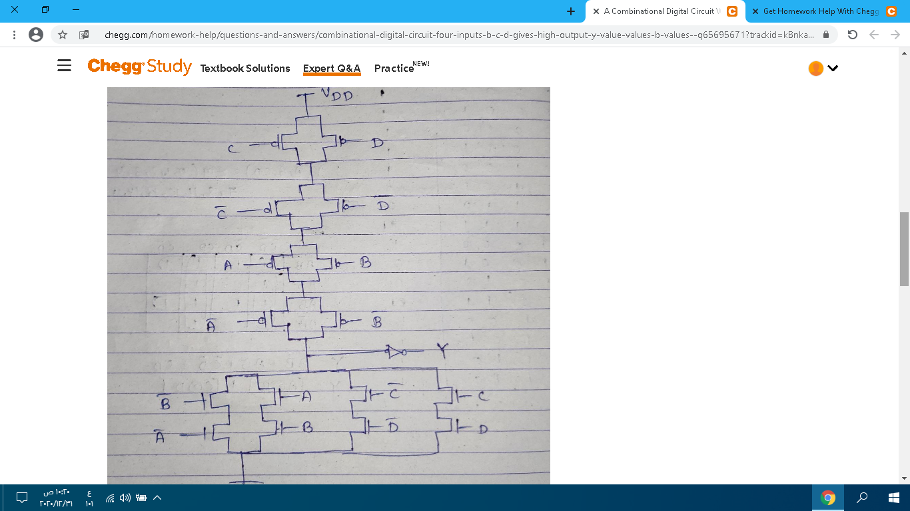Expand the account dropdown chevron
Viewport: 910px width, 511px height.
click(x=833, y=68)
